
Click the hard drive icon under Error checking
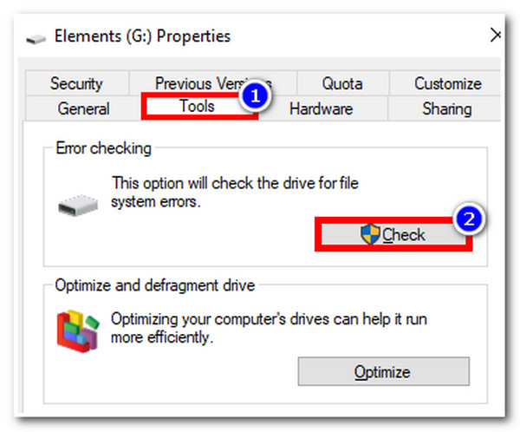(x=78, y=206)
